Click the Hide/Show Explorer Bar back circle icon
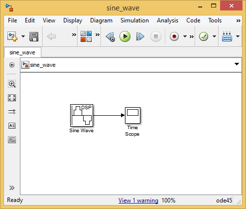The height and width of the screenshot is (209, 246). (x=12, y=65)
